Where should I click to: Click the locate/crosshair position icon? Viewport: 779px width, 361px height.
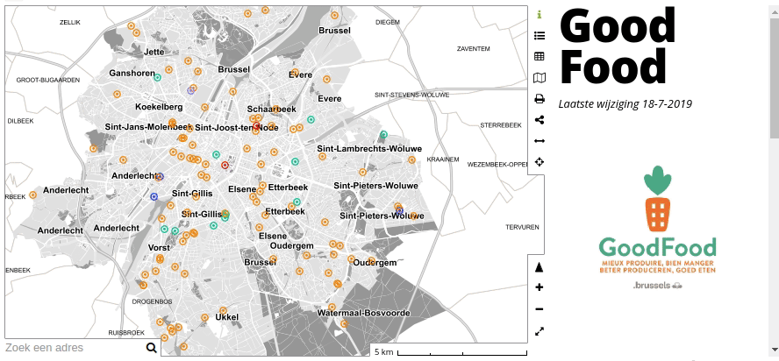tap(540, 162)
